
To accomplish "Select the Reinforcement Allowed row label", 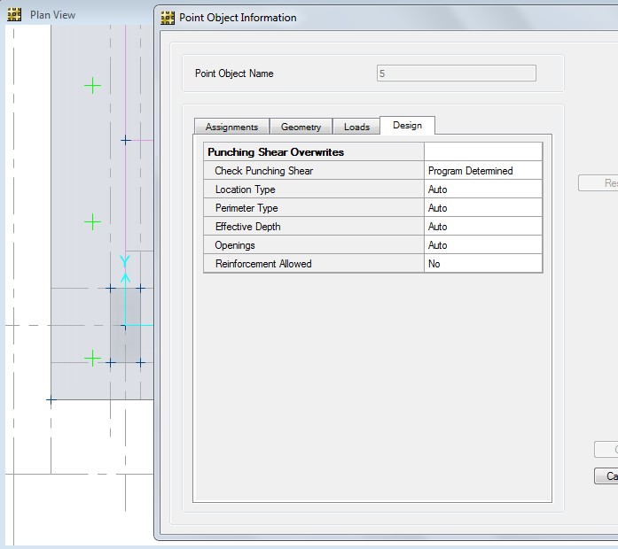I will 314,263.
